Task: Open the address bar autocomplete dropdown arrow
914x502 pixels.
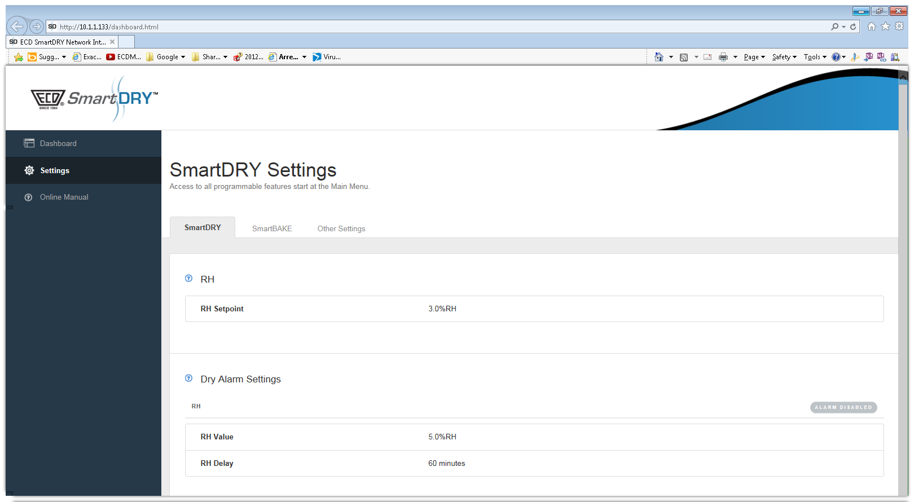Action: click(x=844, y=27)
